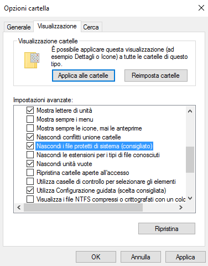Screen dimensions: 208x266
Task: Click the 'Applica alle cartelle' button
Action: (x=84, y=76)
